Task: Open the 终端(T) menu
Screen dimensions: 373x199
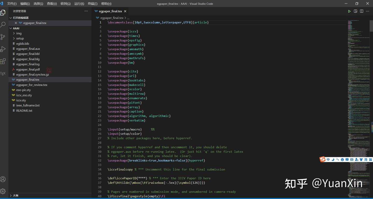Action: (x=92, y=4)
